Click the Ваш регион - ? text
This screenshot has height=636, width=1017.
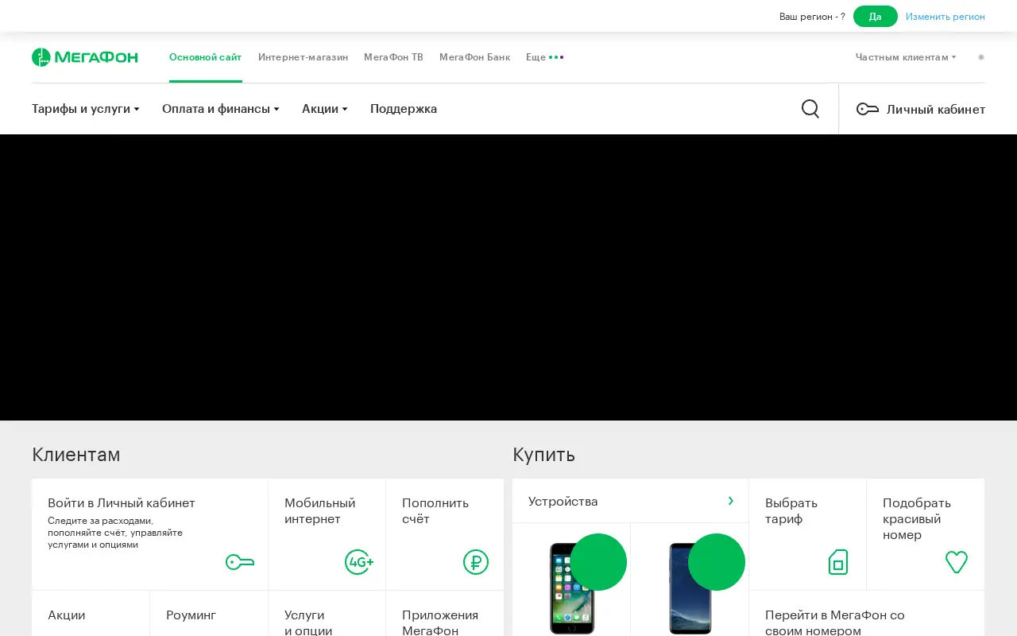[x=812, y=16]
